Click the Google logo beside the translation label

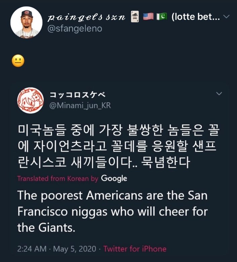click(114, 178)
